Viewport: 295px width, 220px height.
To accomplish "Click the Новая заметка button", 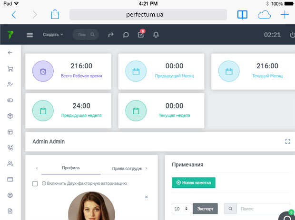I will pyautogui.click(x=194, y=183).
